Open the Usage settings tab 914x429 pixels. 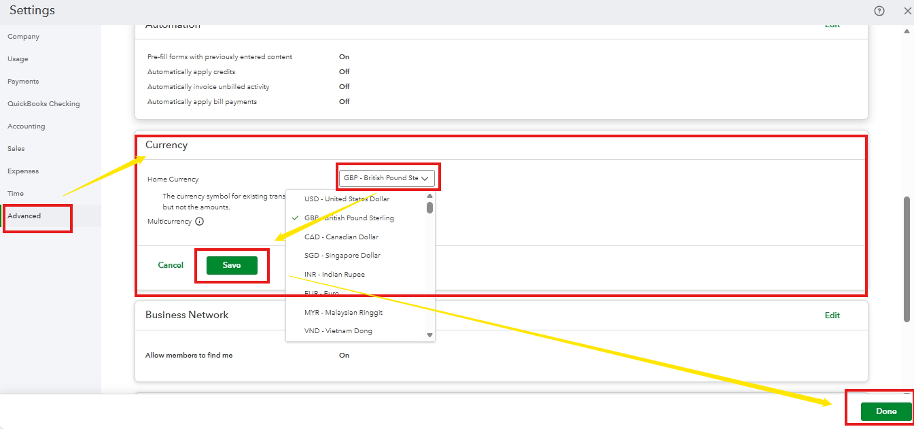point(18,59)
